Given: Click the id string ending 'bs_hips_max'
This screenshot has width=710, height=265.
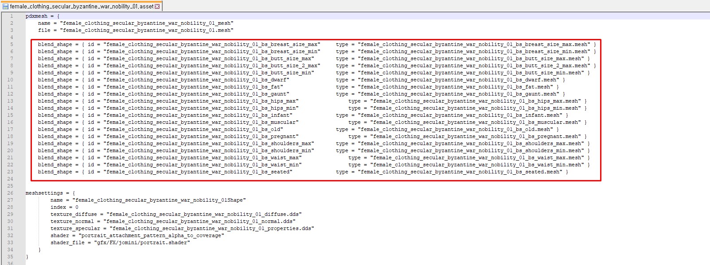Looking at the screenshot, I should click(201, 101).
